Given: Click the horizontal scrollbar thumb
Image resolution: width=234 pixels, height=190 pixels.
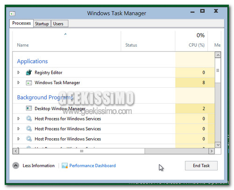Looking at the screenshot, I should click(x=82, y=151).
